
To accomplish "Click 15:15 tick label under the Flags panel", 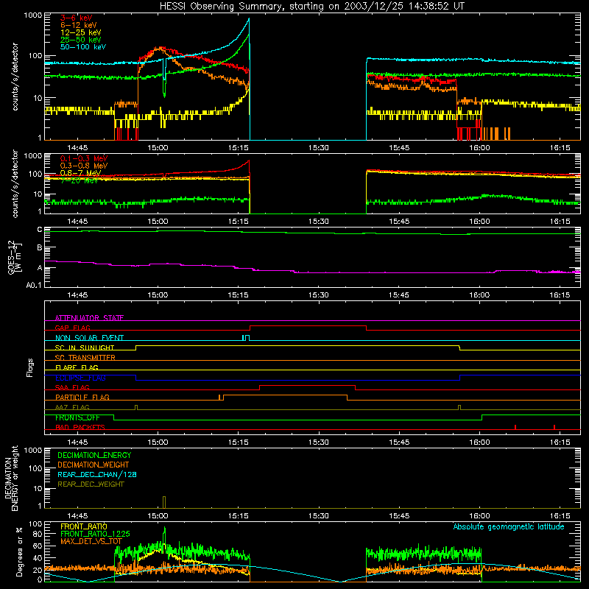I will click(x=238, y=442).
